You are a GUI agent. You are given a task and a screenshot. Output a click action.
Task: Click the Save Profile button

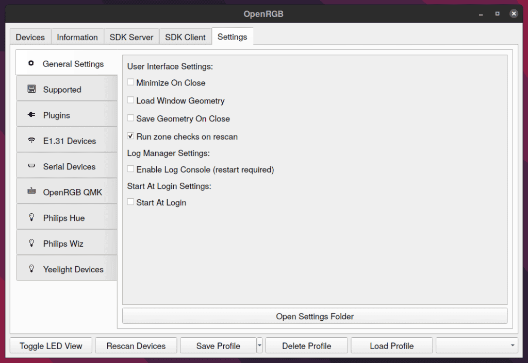pyautogui.click(x=218, y=345)
